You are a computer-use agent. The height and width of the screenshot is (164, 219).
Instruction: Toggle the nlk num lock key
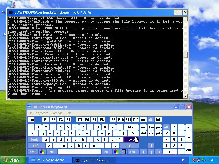click(166, 127)
